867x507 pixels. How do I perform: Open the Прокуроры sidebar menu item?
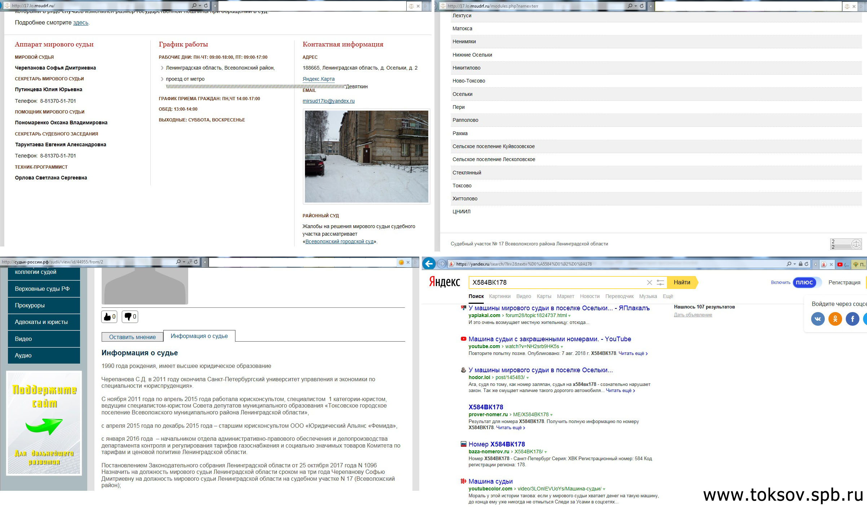tap(44, 305)
